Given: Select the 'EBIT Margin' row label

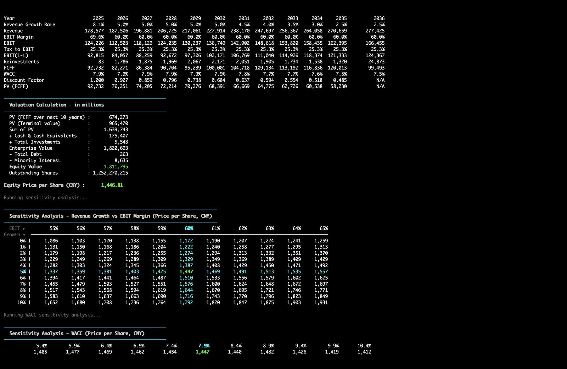Looking at the screenshot, I should click(19, 37).
